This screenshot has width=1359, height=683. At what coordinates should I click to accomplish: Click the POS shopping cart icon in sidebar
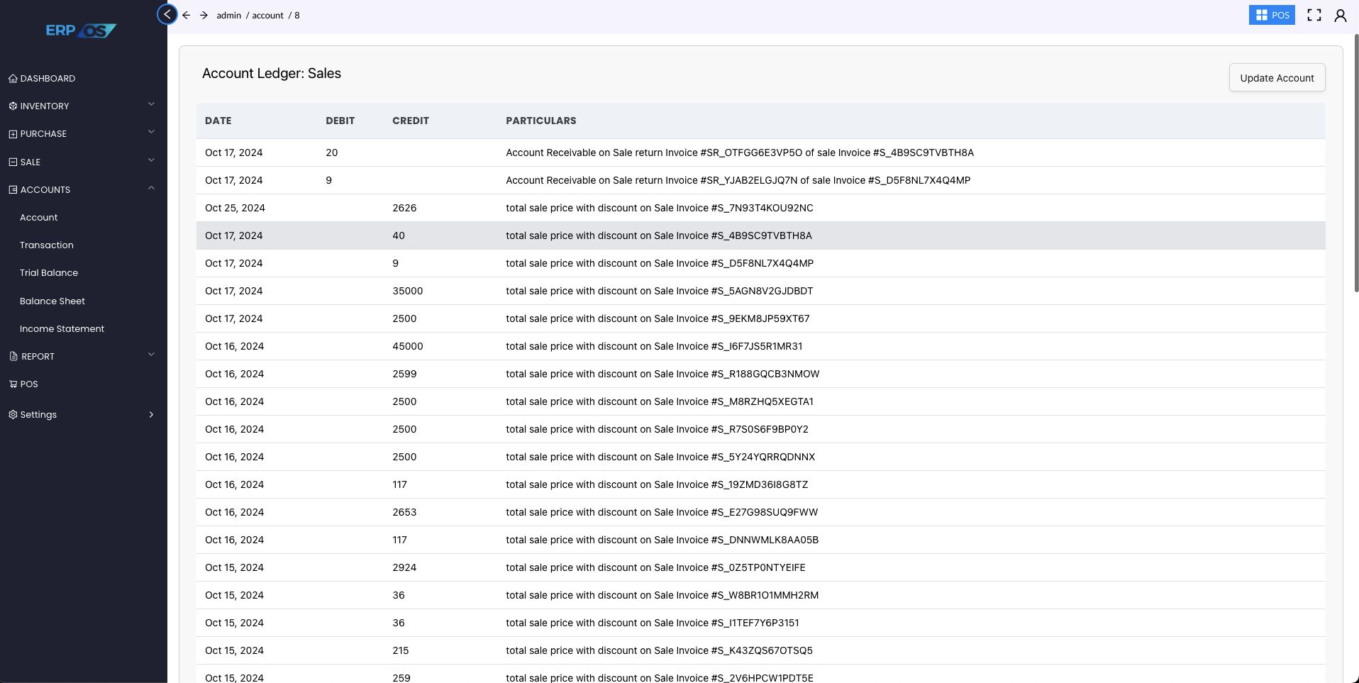point(13,384)
